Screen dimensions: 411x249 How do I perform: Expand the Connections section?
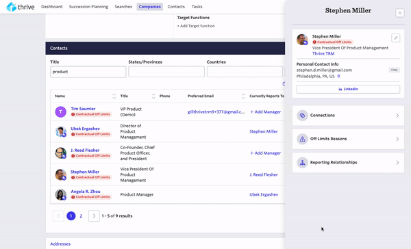tap(348, 116)
